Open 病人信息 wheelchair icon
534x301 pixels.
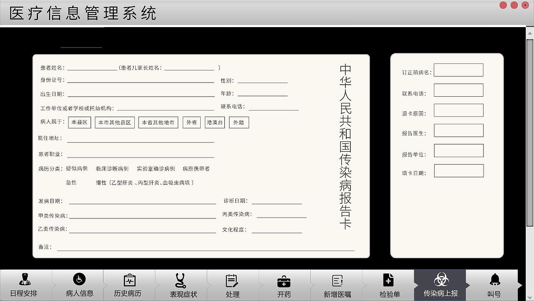tap(79, 279)
